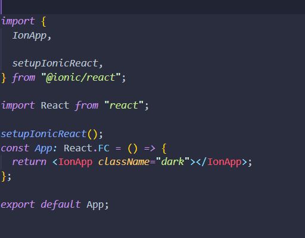Click the "dark" string value
Image resolution: width=305 pixels, height=238 pixels.
173,162
